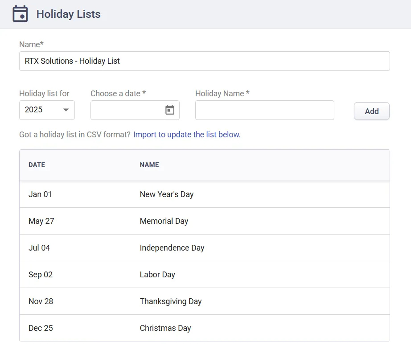This screenshot has height=346, width=411.
Task: Click the Holiday Name input field
Action: [x=264, y=110]
